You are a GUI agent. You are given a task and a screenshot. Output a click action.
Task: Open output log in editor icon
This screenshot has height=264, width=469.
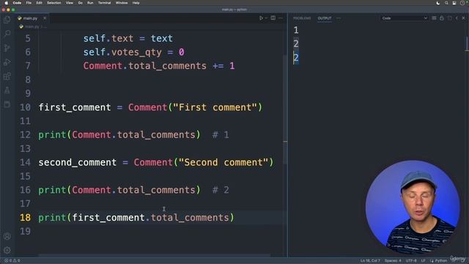[x=449, y=18]
